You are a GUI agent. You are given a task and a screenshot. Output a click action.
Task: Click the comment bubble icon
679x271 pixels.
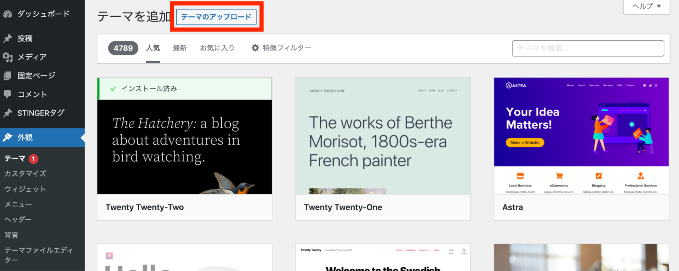click(7, 94)
